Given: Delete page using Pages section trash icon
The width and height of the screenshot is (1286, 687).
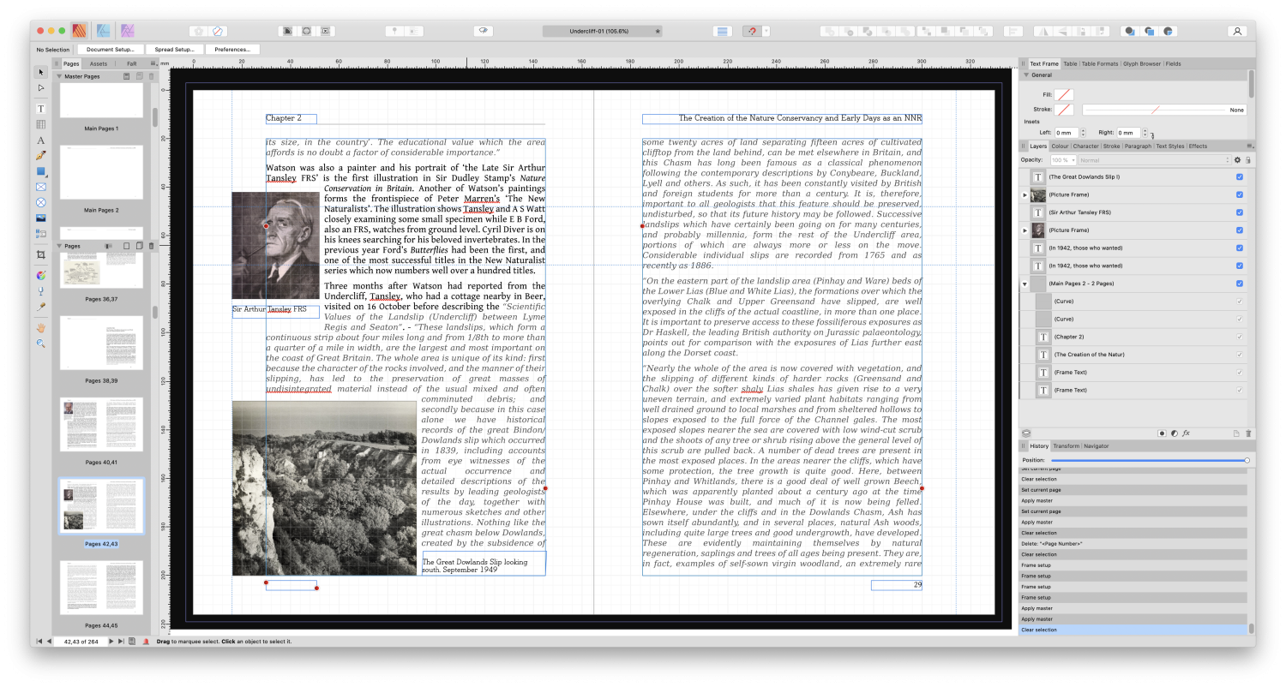Looking at the screenshot, I should click(x=152, y=246).
